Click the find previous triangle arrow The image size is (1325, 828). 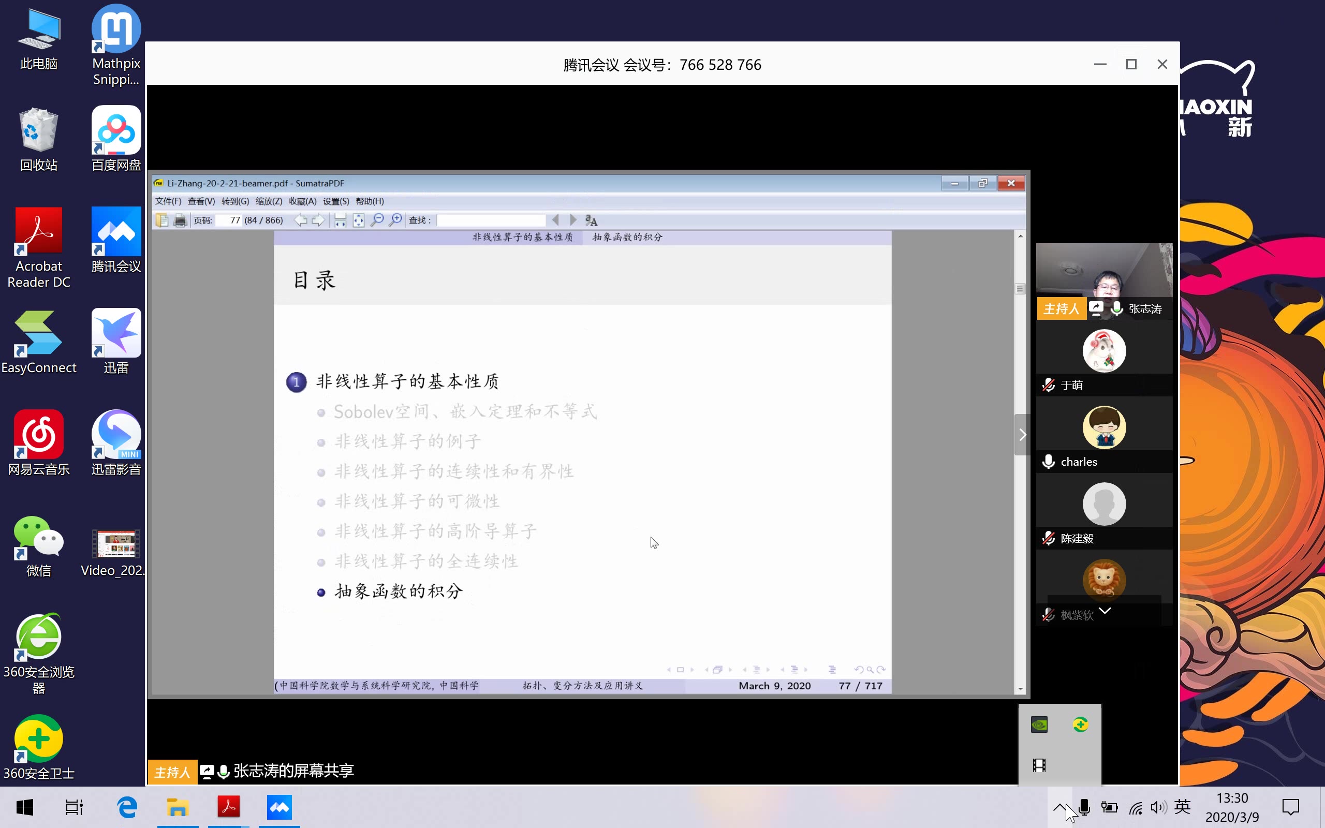click(556, 220)
